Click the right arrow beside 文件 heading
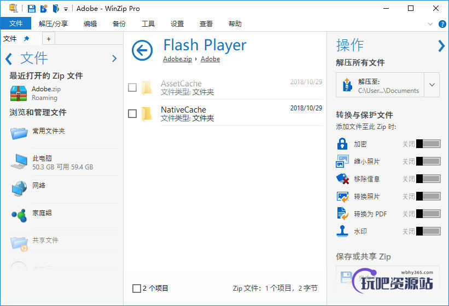 tap(114, 58)
